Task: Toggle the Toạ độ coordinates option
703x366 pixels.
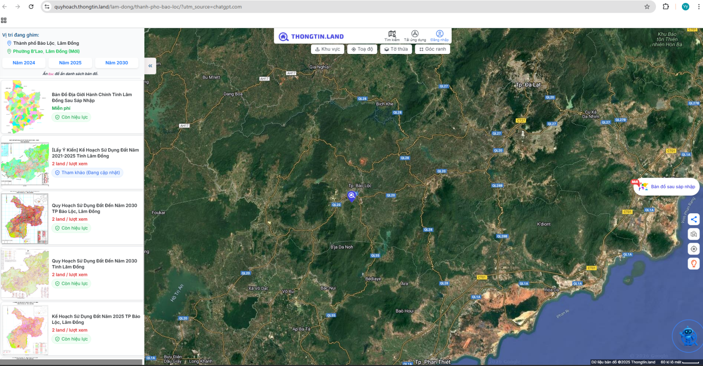Action: (362, 49)
